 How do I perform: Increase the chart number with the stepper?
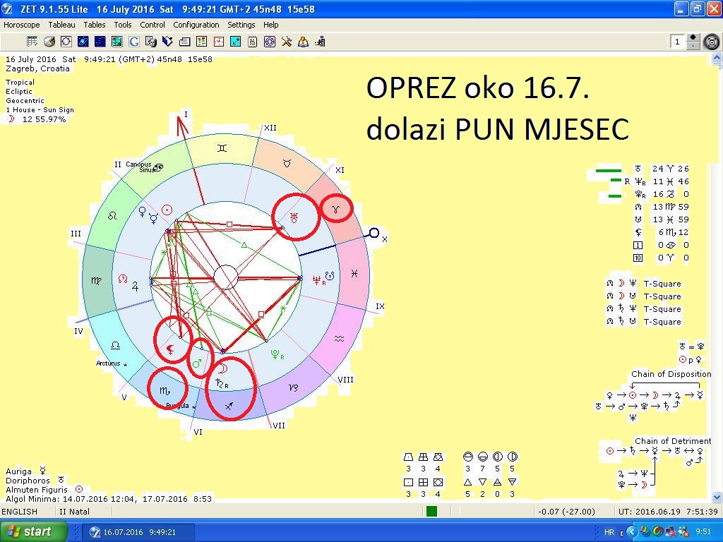coord(693,38)
